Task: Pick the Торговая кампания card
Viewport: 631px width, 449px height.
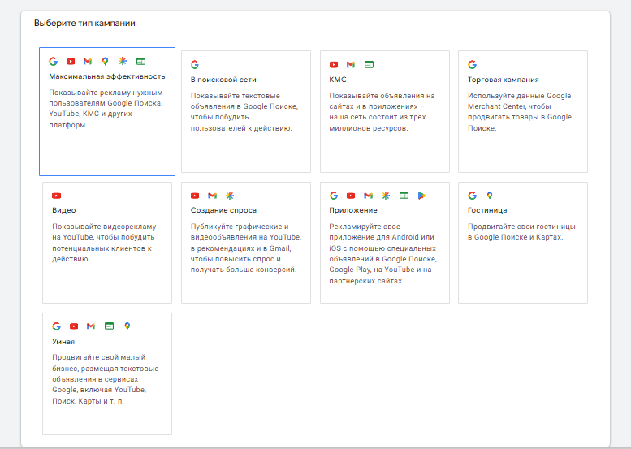Action: point(523,111)
